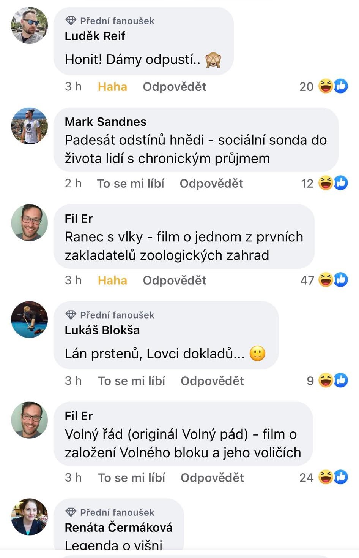Reply to the Volný řád comment

tap(212, 478)
